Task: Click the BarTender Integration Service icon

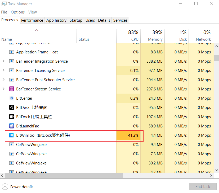Action: click(x=12, y=61)
